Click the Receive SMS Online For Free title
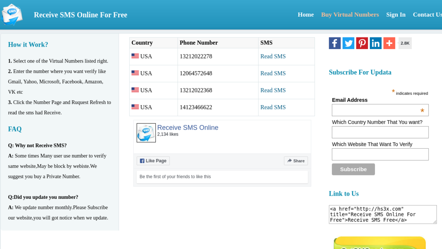The width and height of the screenshot is (442, 249). (80, 15)
